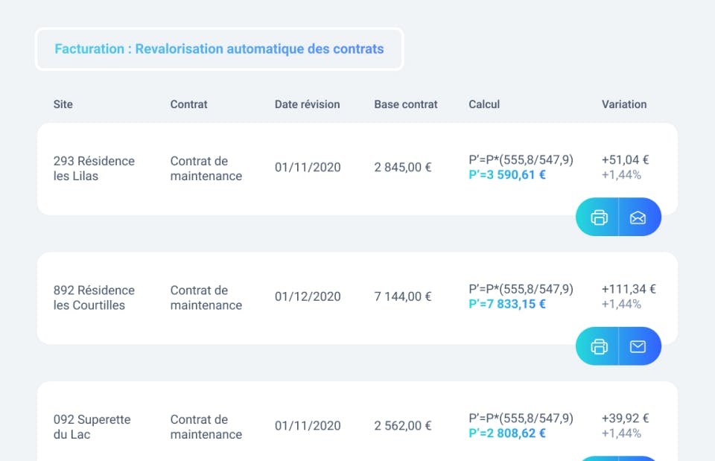Click the new price P'=3 590,61 €
The width and height of the screenshot is (715, 461).
pos(507,175)
